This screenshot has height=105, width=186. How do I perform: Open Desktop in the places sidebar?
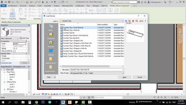coord(51,52)
